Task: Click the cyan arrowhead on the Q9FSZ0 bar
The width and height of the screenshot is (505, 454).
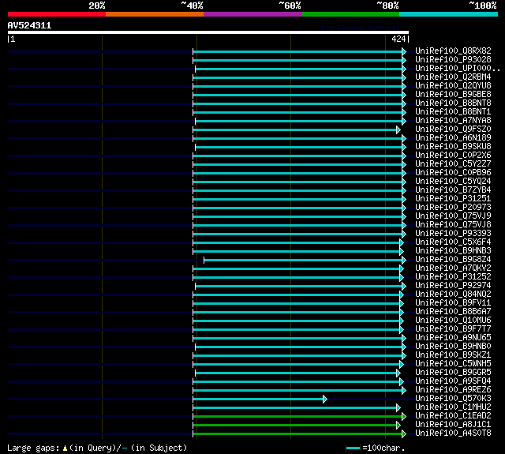Action: [x=398, y=129]
